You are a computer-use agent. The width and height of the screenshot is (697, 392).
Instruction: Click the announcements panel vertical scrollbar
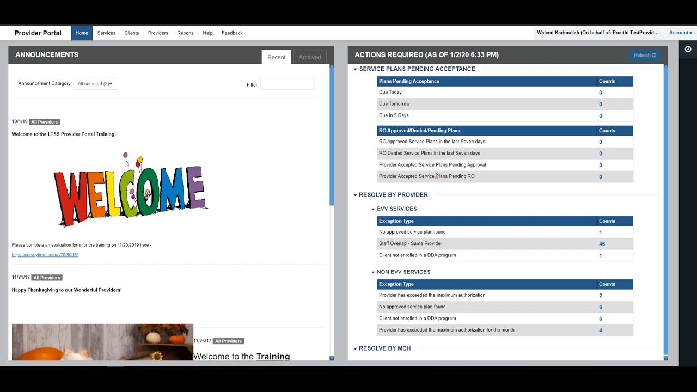[332, 136]
